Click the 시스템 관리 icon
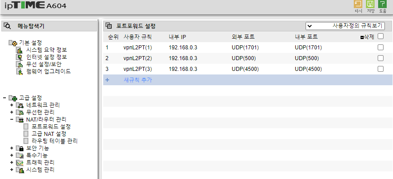 click(x=20, y=170)
